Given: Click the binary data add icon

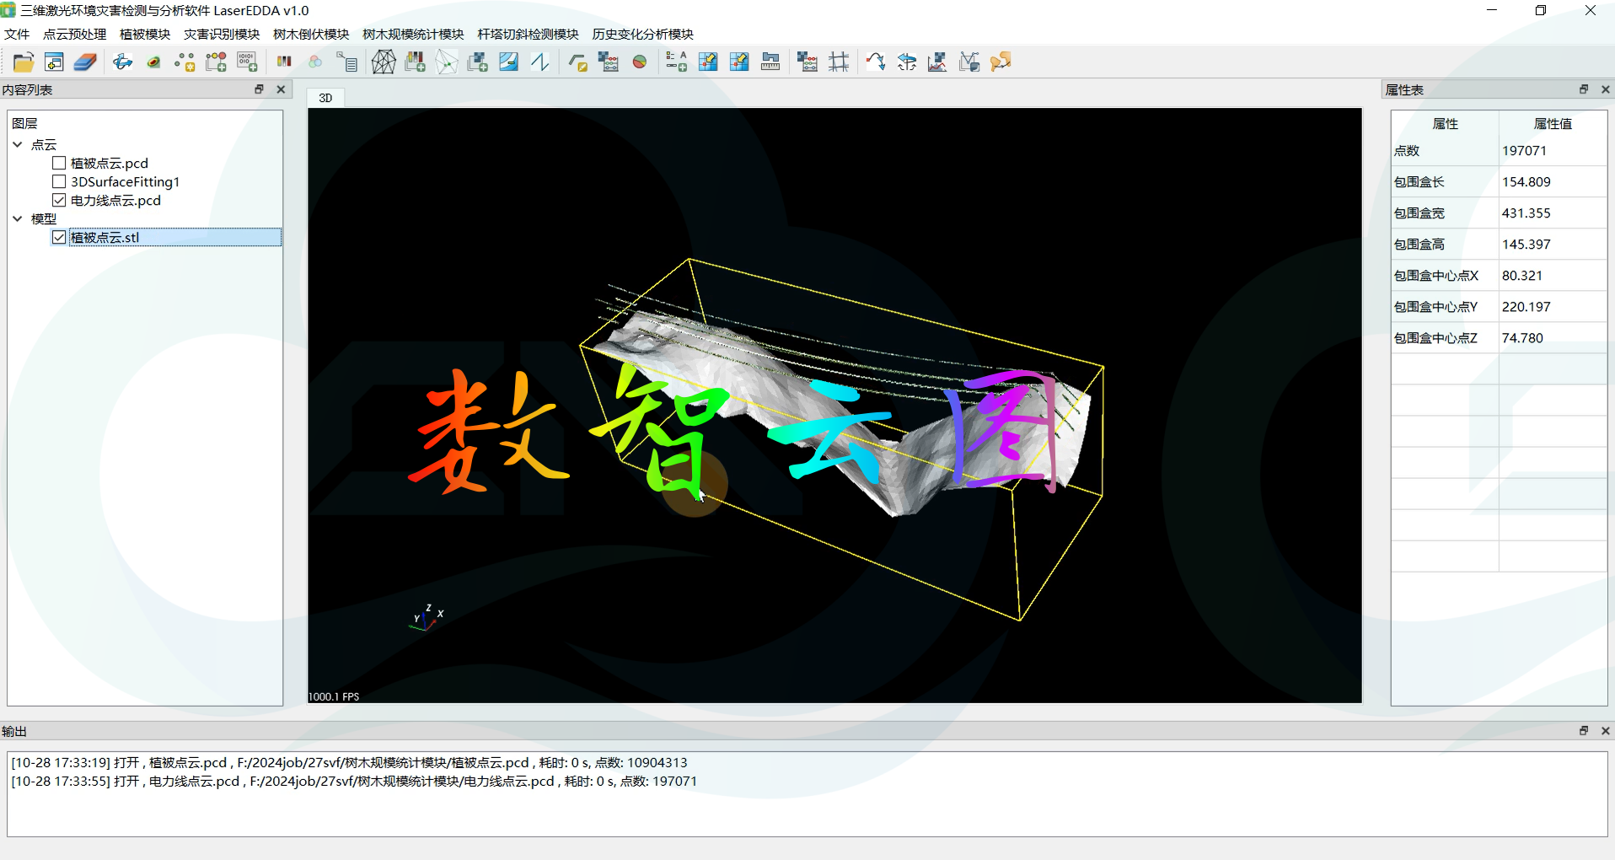Looking at the screenshot, I should 247,62.
